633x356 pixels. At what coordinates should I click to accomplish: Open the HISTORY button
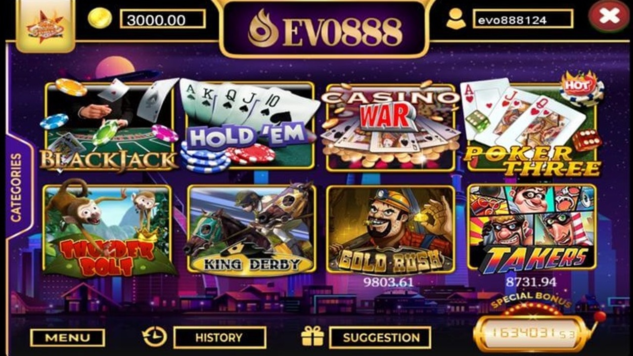[219, 337]
